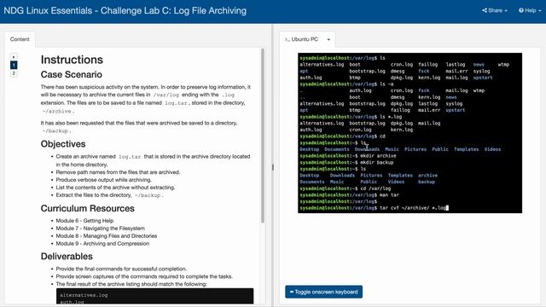Open the Help dropdown menu
This screenshot has height=307, width=546.
click(x=530, y=10)
